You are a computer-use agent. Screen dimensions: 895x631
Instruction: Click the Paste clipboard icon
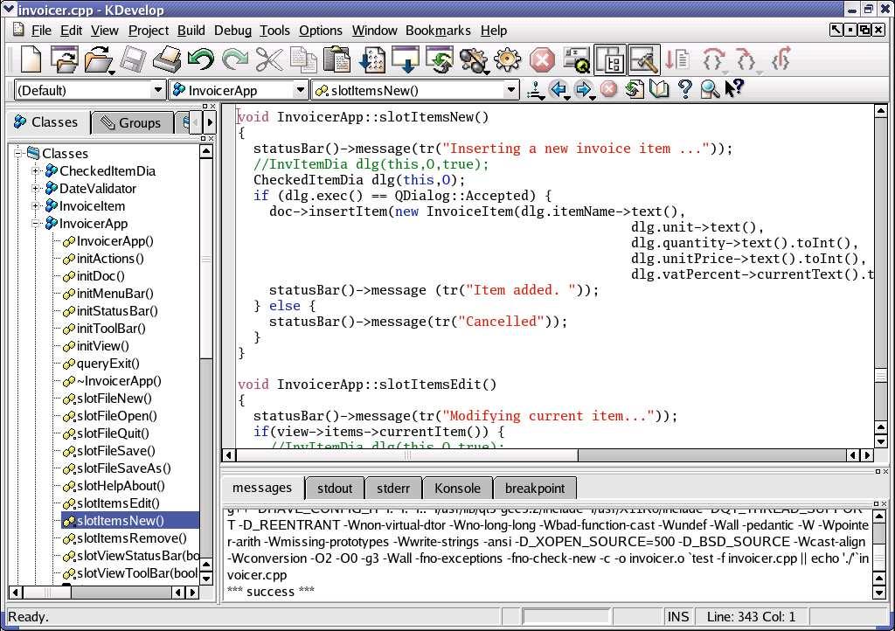tap(337, 59)
